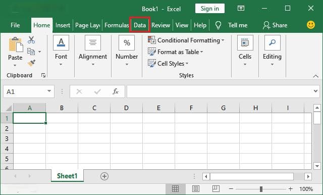This screenshot has width=323, height=195.
Task: Click the Tell me lightbulb icon
Action: (x=218, y=25)
